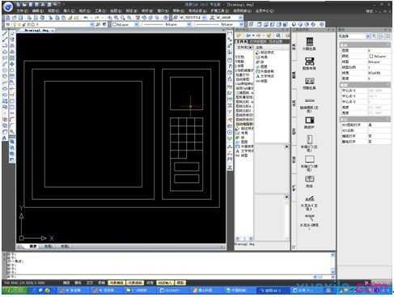
Task: Click the A text style item in design center list
Action: [265, 76]
